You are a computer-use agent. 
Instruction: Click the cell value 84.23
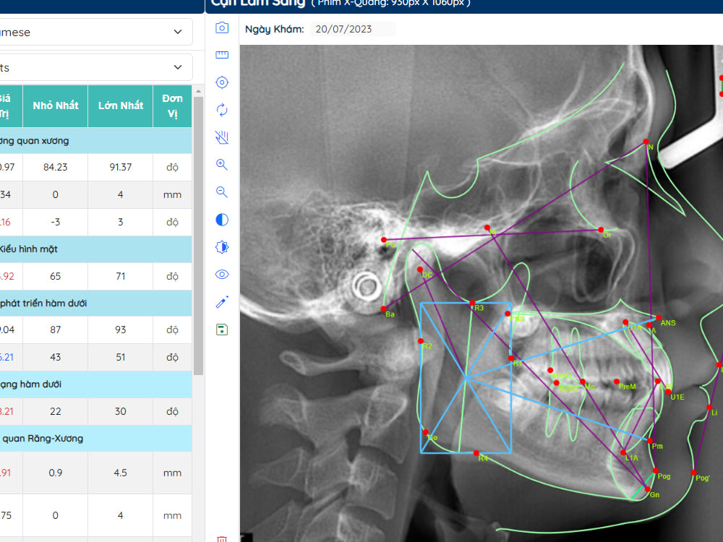point(56,168)
